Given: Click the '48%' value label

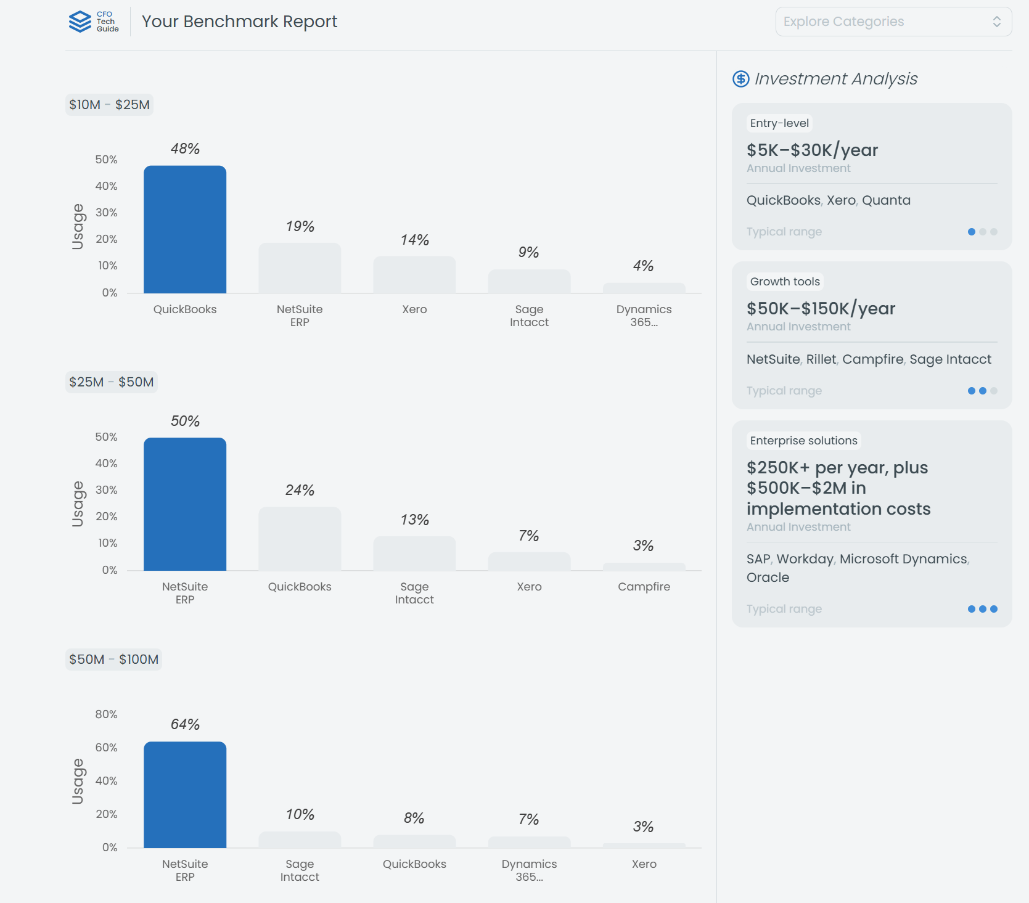Looking at the screenshot, I should pyautogui.click(x=185, y=149).
